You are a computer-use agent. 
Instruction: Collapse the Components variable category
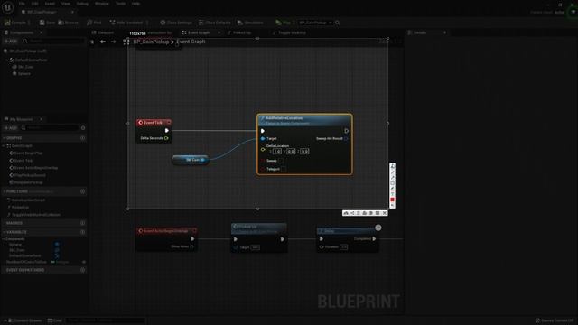pyautogui.click(x=4, y=239)
